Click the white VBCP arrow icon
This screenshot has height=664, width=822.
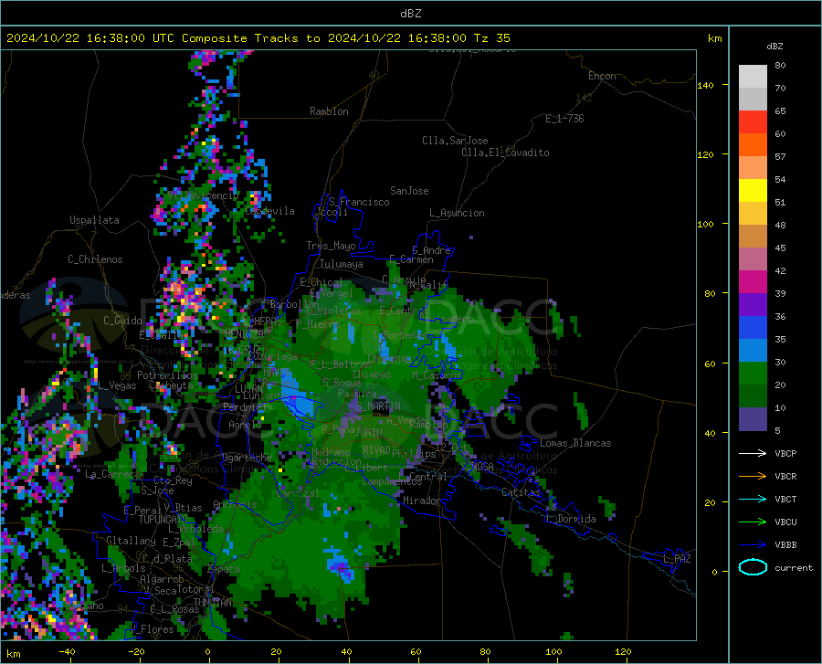[x=753, y=453]
